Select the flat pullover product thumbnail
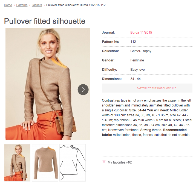 pyautogui.click(x=45, y=163)
